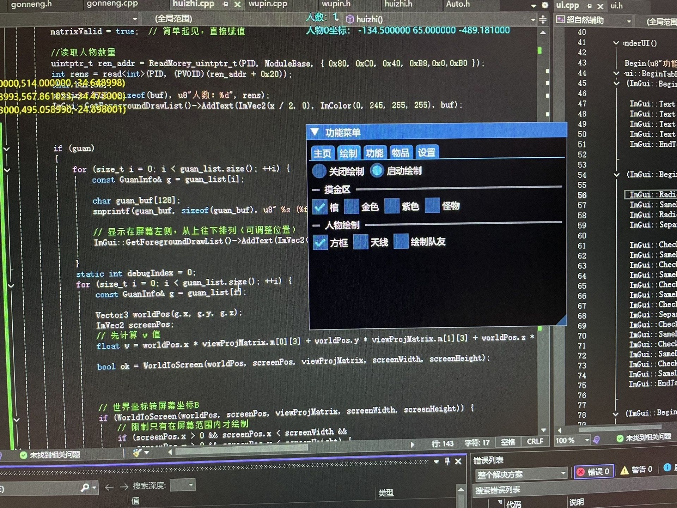
Task: Switch to the Auto.h tab
Action: (458, 4)
